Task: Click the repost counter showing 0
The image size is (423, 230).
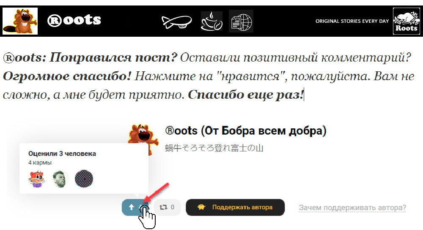Action: (x=173, y=207)
